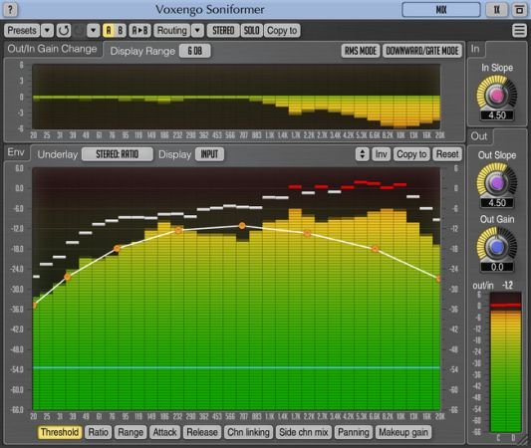Click the envelope point near 6.6K

pos(375,249)
